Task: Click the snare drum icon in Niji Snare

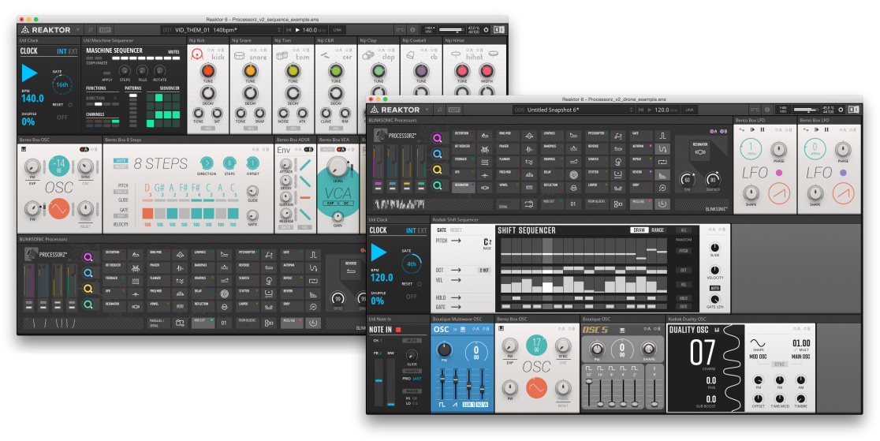Action: click(239, 55)
